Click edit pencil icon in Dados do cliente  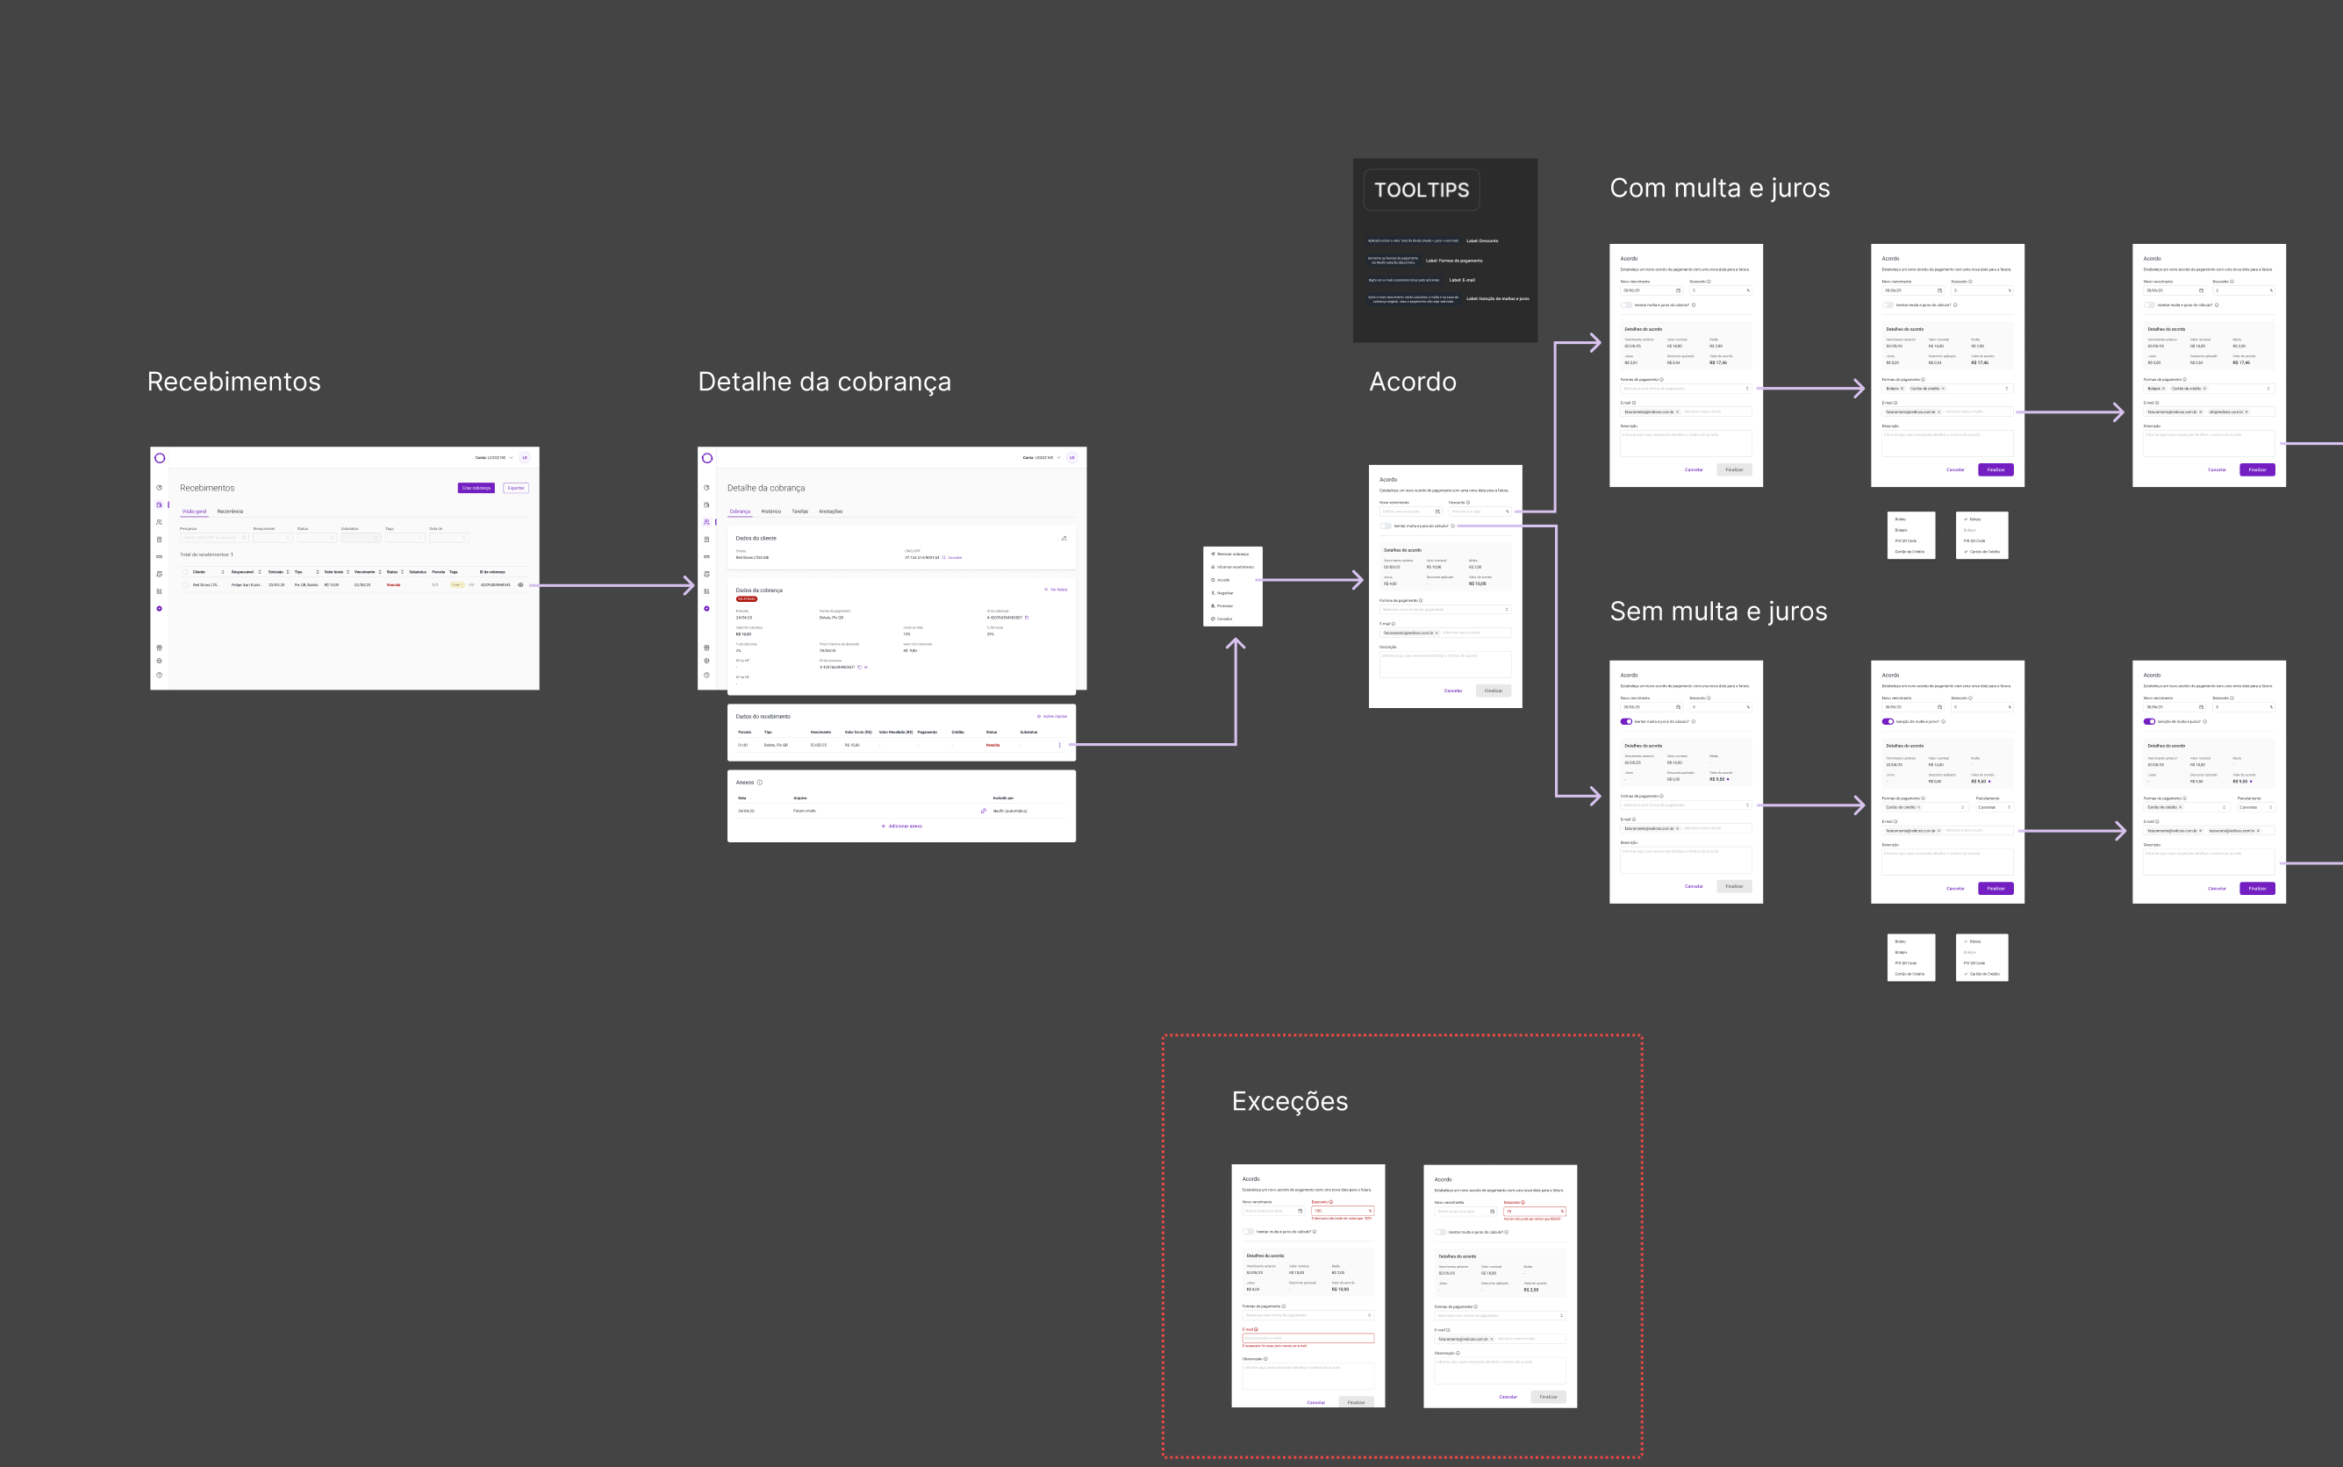click(1064, 538)
